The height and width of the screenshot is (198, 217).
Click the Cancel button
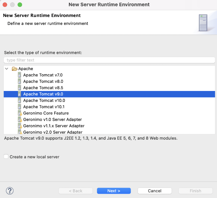tap(155, 191)
